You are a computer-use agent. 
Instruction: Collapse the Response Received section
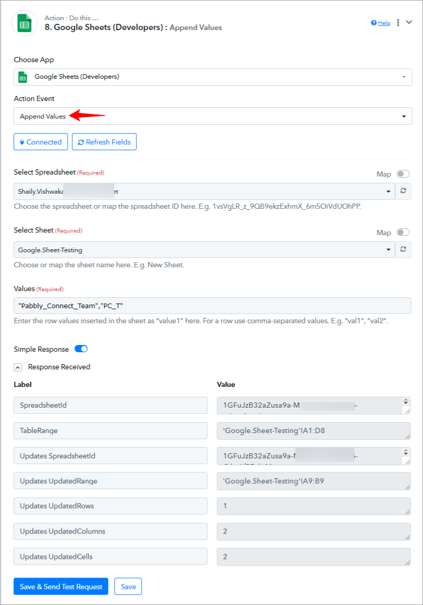(18, 367)
